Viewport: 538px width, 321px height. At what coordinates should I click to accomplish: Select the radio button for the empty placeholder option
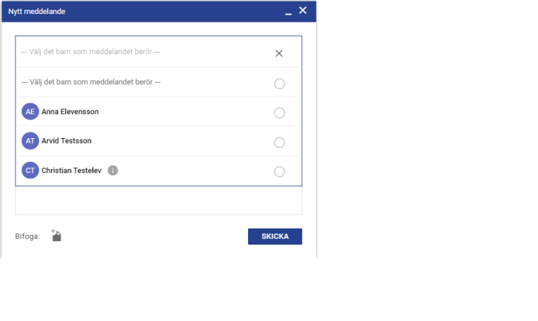click(280, 83)
